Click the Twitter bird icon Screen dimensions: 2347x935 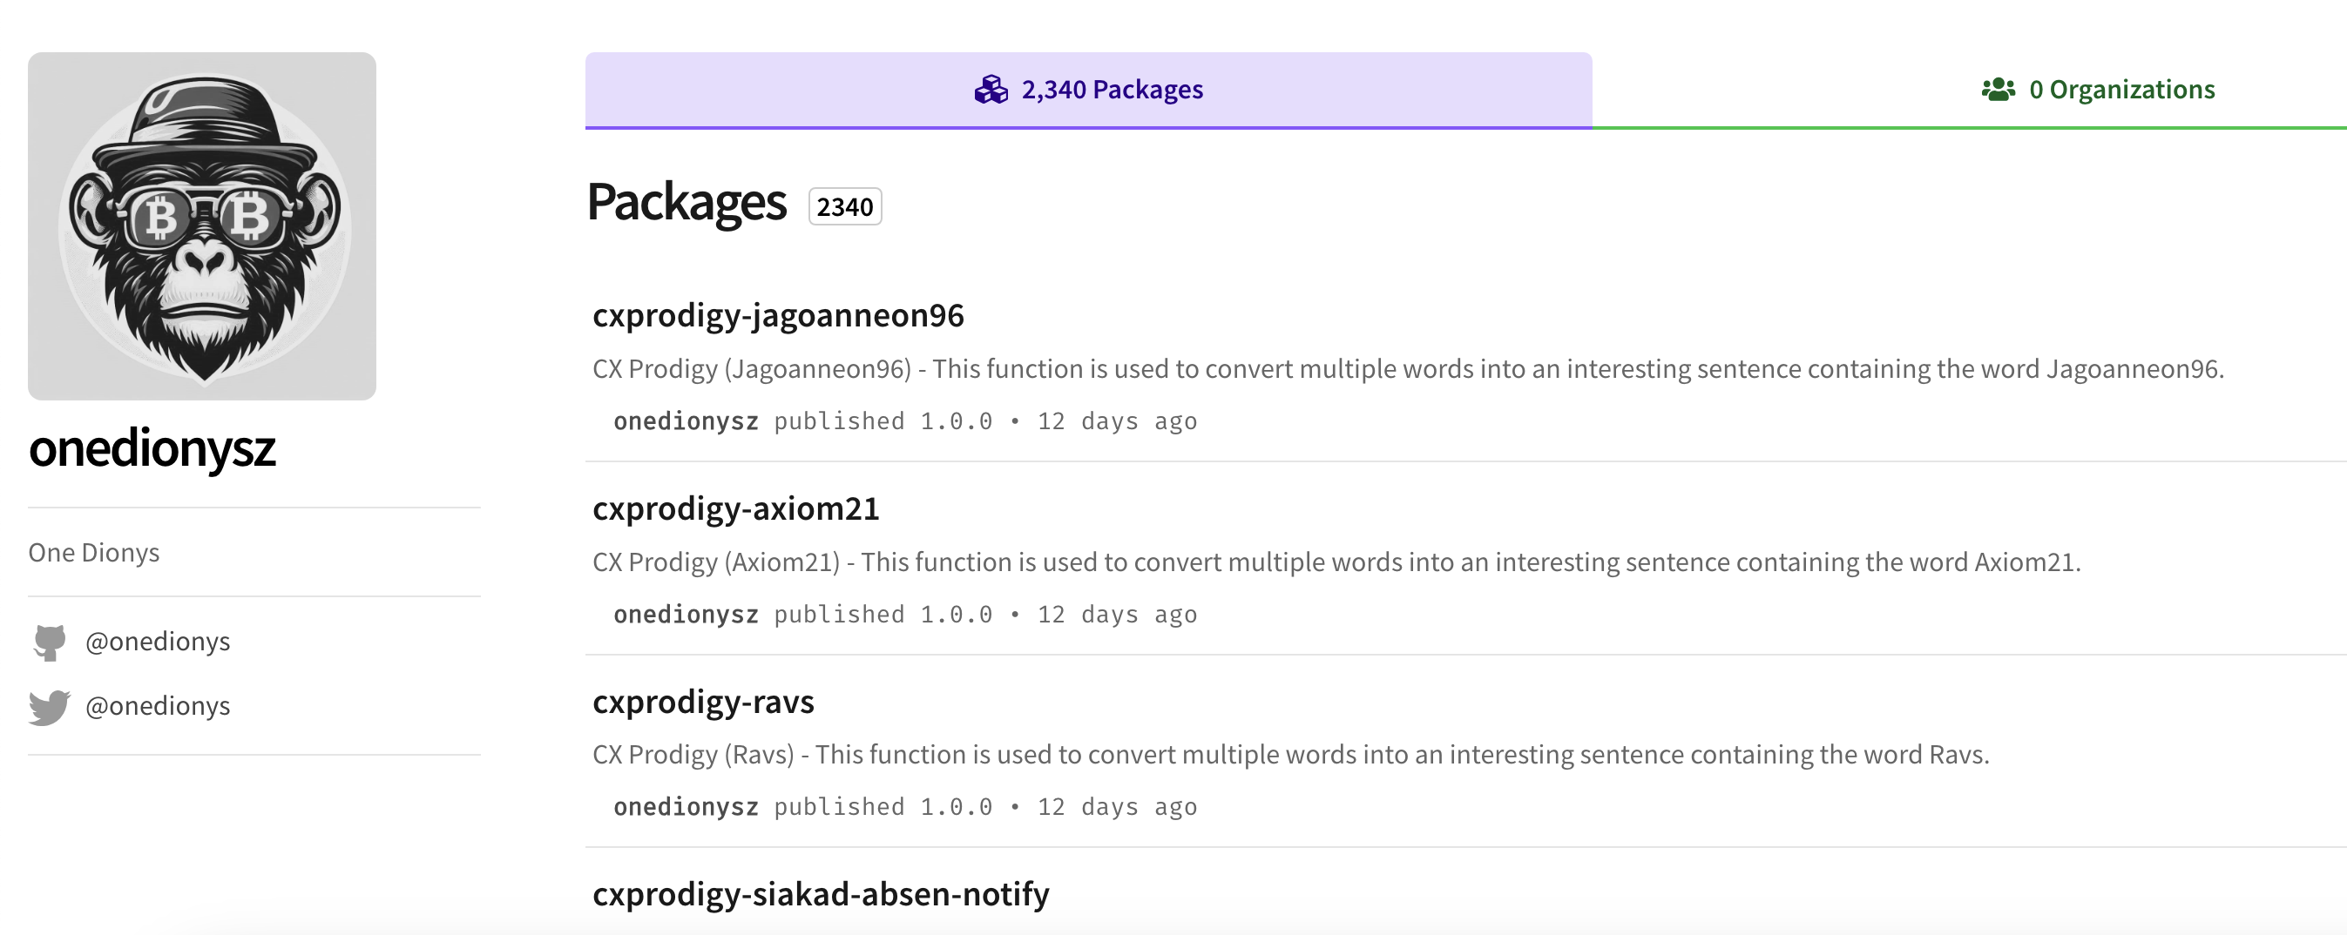[x=49, y=707]
